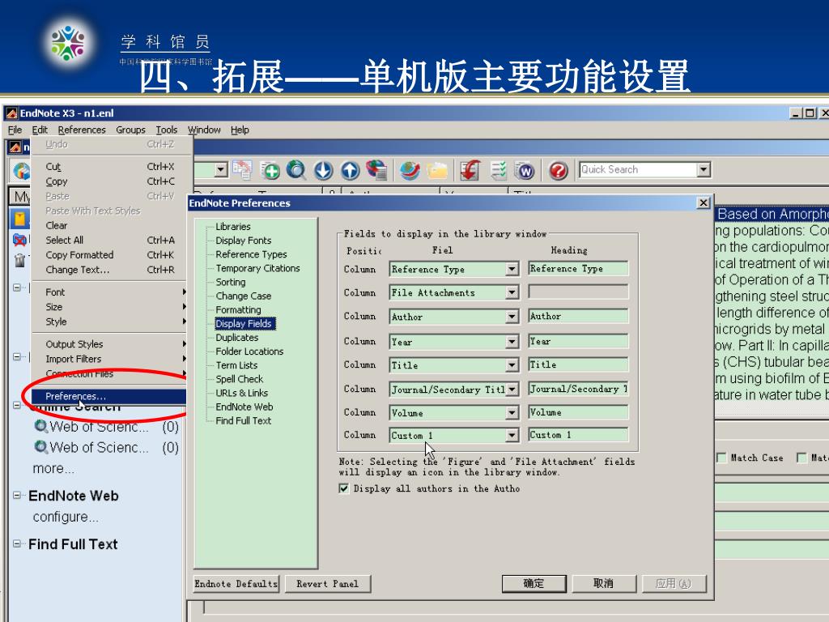Select Temporary Citations preference item

click(x=257, y=268)
